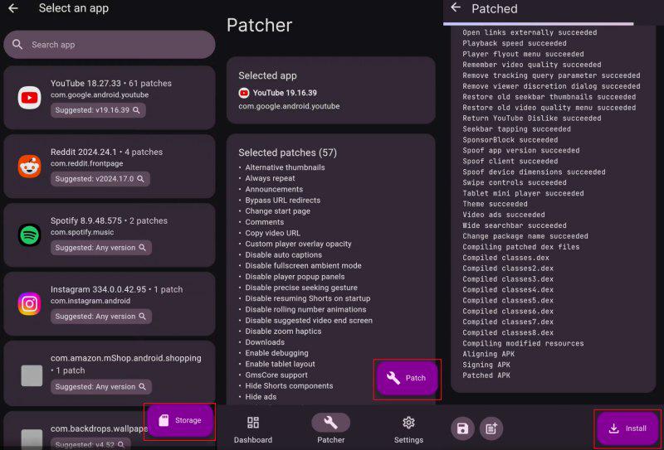Click the YouTube suggested v19.16.39 chip
The image size is (664, 450).
[99, 110]
